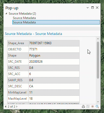Go to next pop-up result arrow
This screenshot has width=104, height=113.
(x=17, y=107)
